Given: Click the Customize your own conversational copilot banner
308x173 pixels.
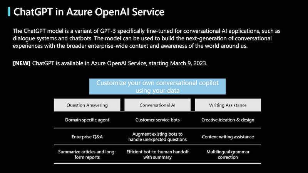Looking at the screenshot, I should pos(157,86).
